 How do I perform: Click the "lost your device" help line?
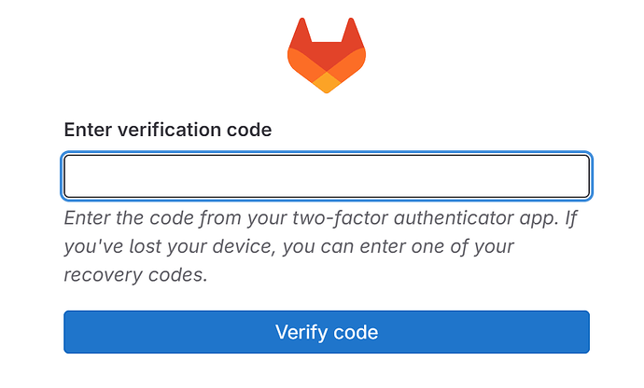click(288, 247)
